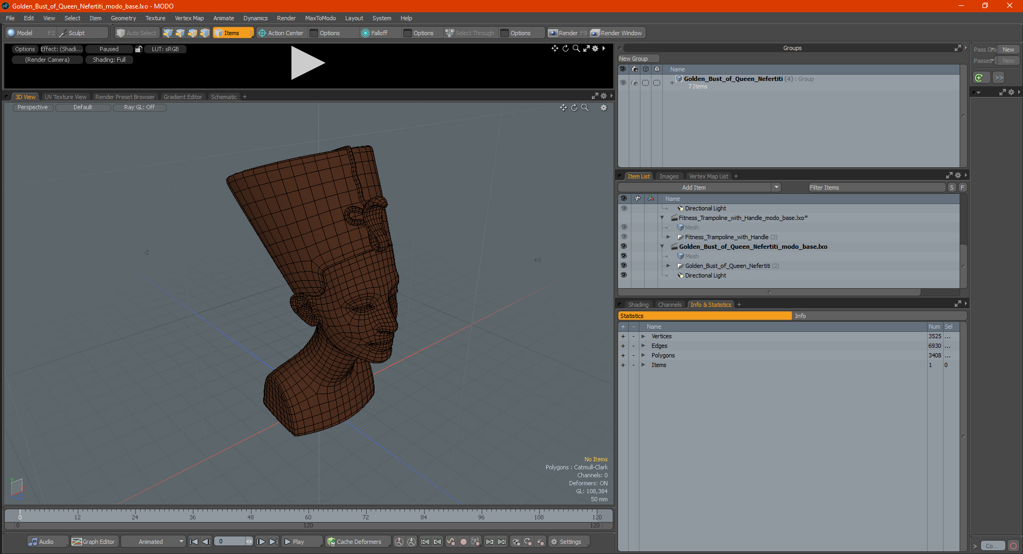Viewport: 1023px width, 554px height.
Task: Toggle the preview lock icon
Action: [139, 49]
